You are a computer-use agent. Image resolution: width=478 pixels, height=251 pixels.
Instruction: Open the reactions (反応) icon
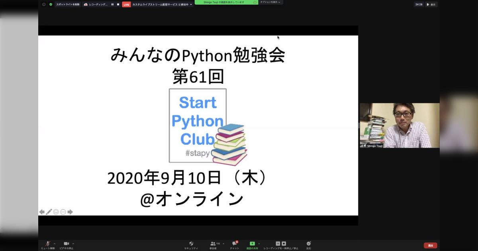(x=308, y=244)
